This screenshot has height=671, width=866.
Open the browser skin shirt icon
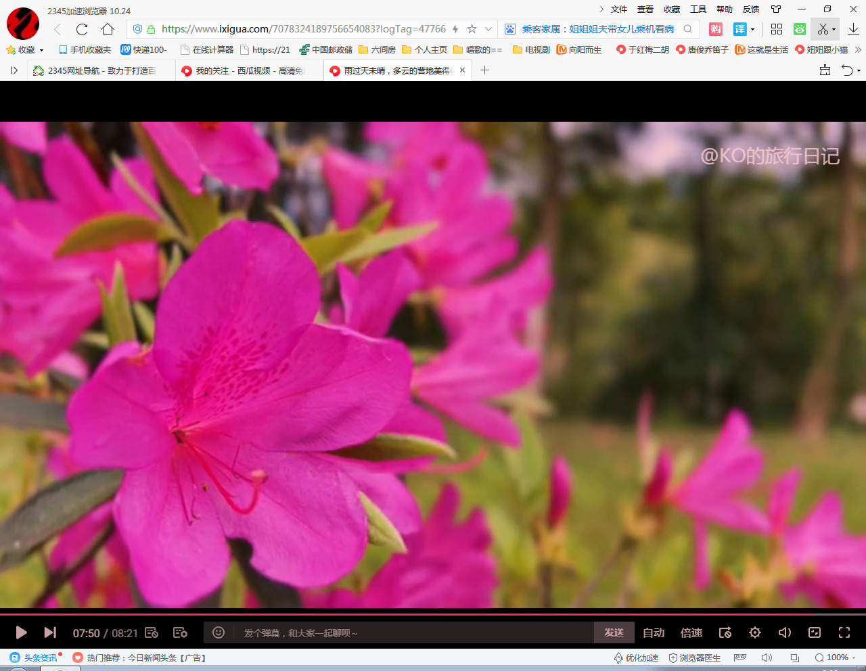tap(776, 9)
